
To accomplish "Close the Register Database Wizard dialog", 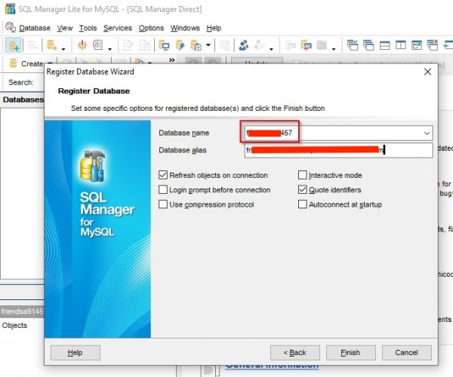I will pos(427,72).
